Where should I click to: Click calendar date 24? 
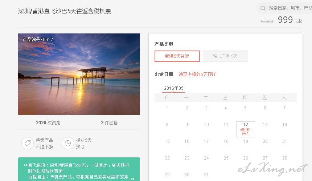[x=206, y=158]
